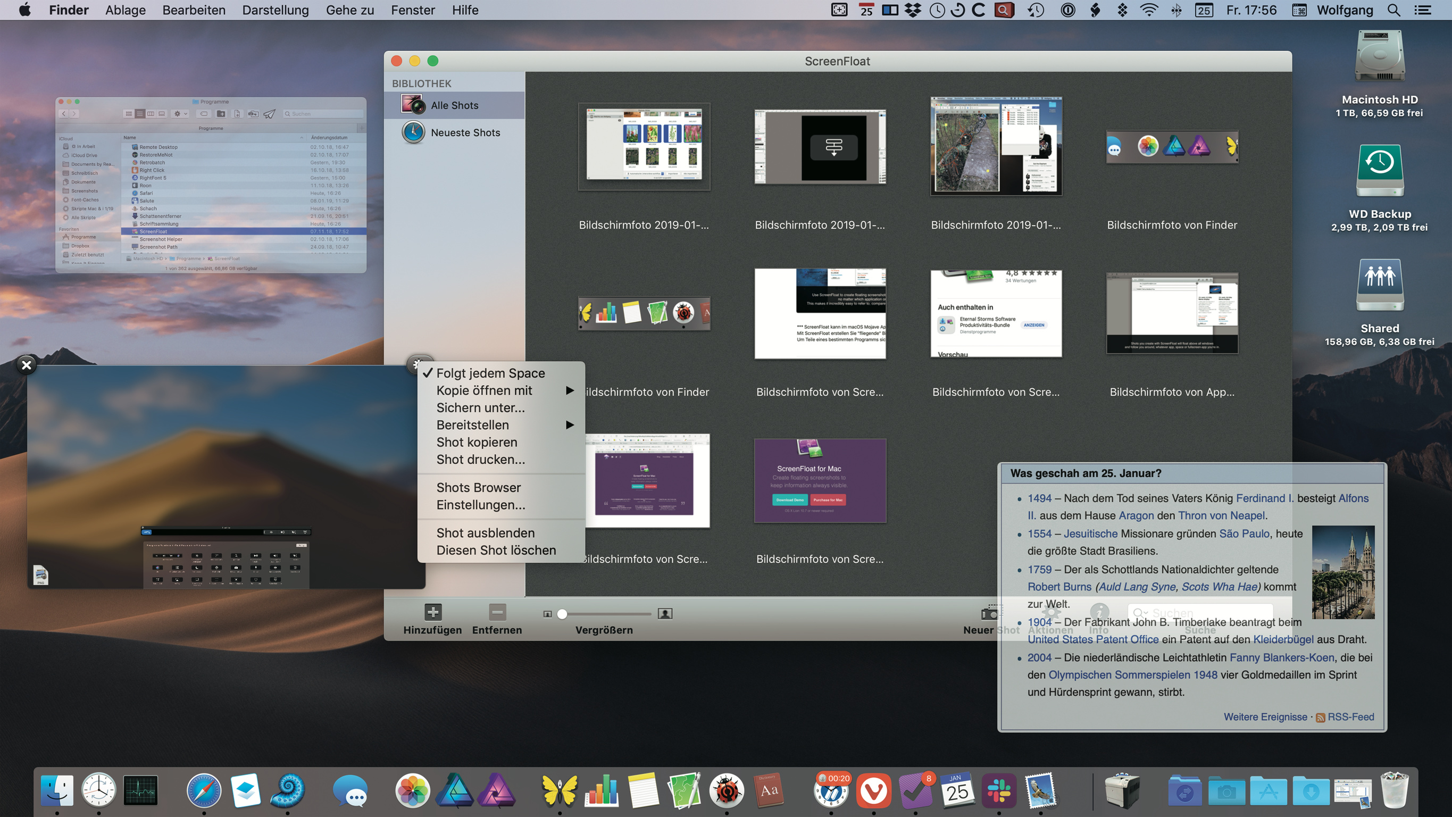The image size is (1452, 817).
Task: Open Darstellung menu in menu bar
Action: [275, 10]
